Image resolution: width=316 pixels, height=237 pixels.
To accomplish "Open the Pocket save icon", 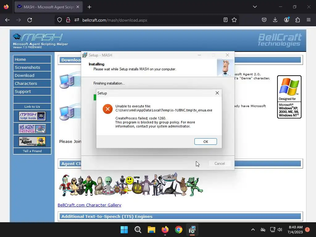I will [264, 20].
